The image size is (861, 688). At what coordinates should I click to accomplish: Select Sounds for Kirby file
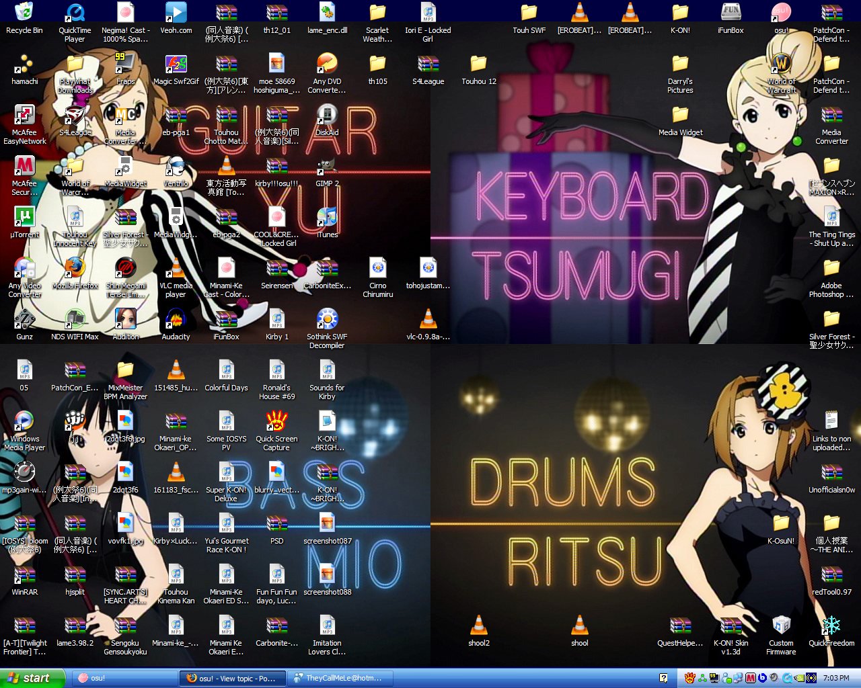(x=327, y=380)
